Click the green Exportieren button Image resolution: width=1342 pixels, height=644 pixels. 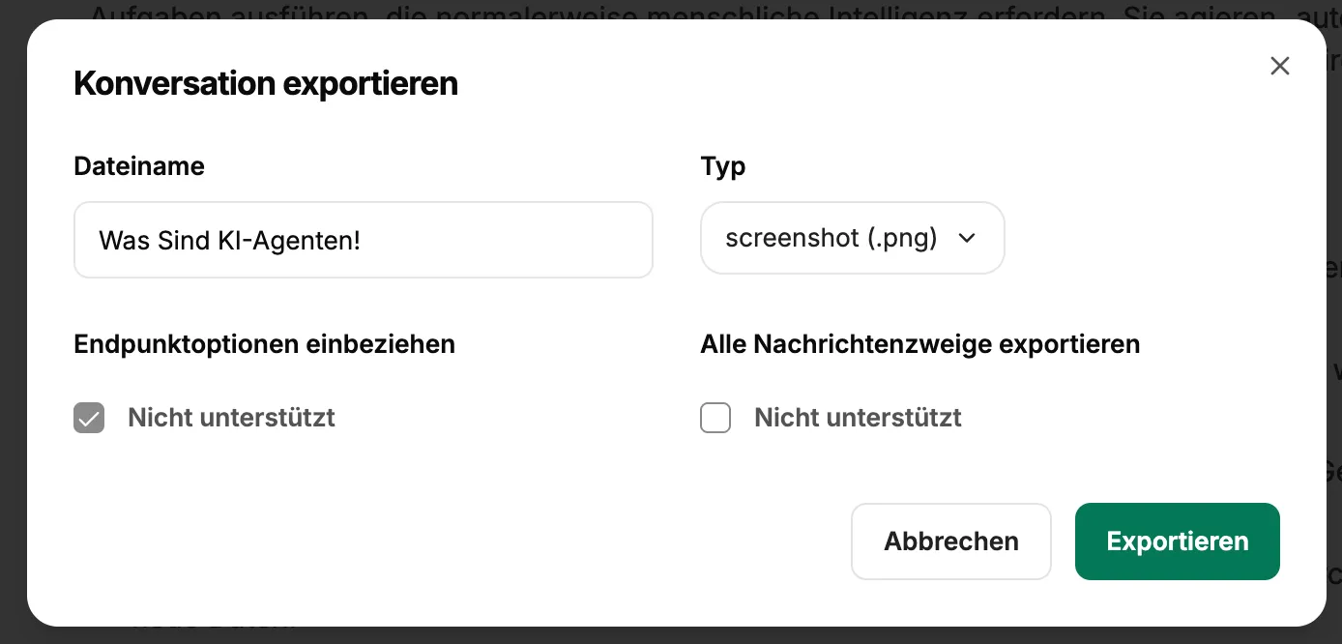tap(1177, 542)
